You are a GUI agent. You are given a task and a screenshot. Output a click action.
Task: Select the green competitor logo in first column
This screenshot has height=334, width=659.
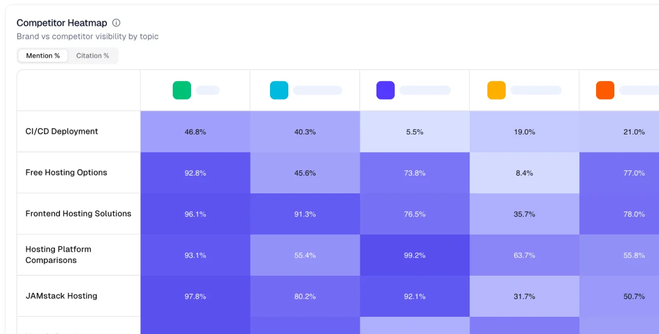tap(181, 90)
